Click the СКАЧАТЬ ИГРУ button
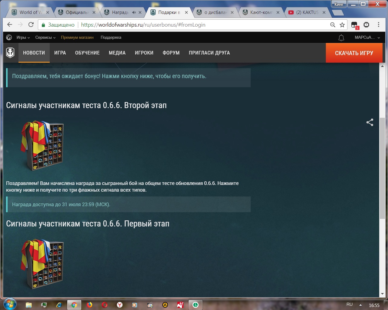The height and width of the screenshot is (310, 388). coord(354,53)
